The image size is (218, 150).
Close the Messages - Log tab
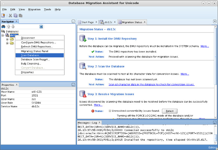99,123
